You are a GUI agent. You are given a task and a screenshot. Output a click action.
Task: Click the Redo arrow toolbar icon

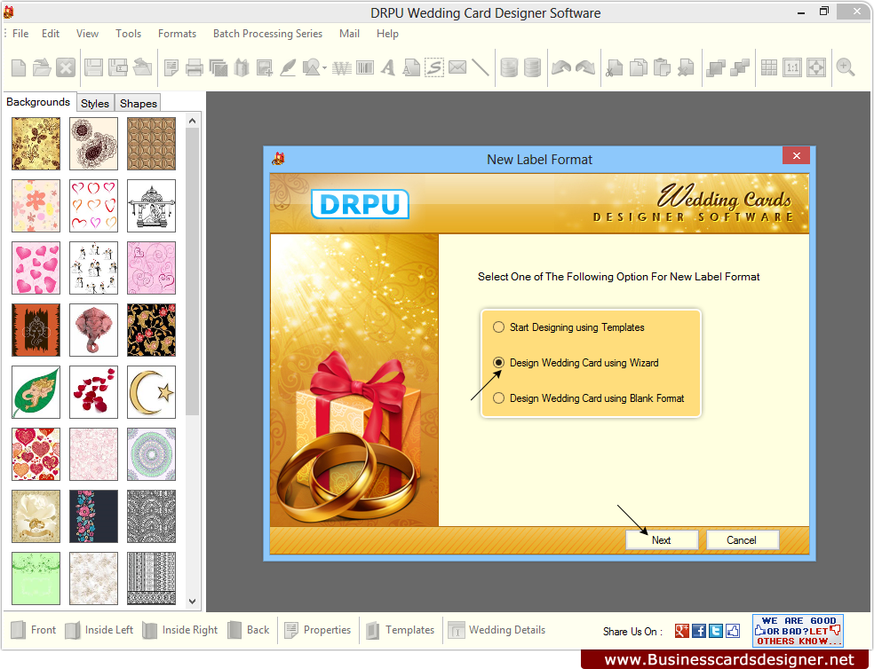click(x=585, y=68)
